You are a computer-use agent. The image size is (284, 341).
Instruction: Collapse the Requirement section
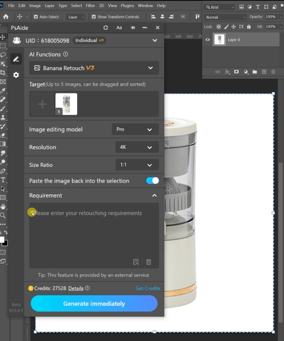pyautogui.click(x=154, y=196)
